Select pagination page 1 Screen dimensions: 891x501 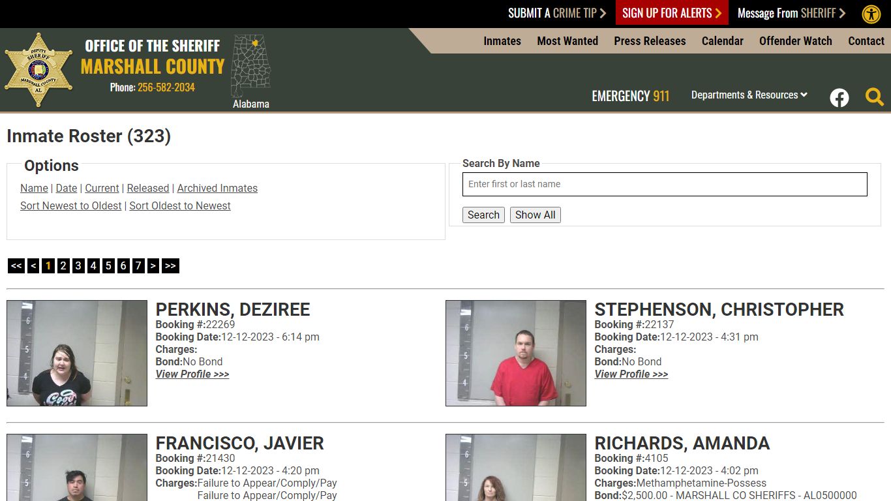pyautogui.click(x=48, y=266)
